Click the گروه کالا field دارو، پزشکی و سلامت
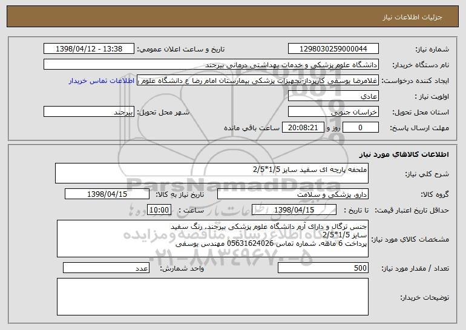Image resolution: width=466 pixels, height=330 pixels. tap(293, 194)
